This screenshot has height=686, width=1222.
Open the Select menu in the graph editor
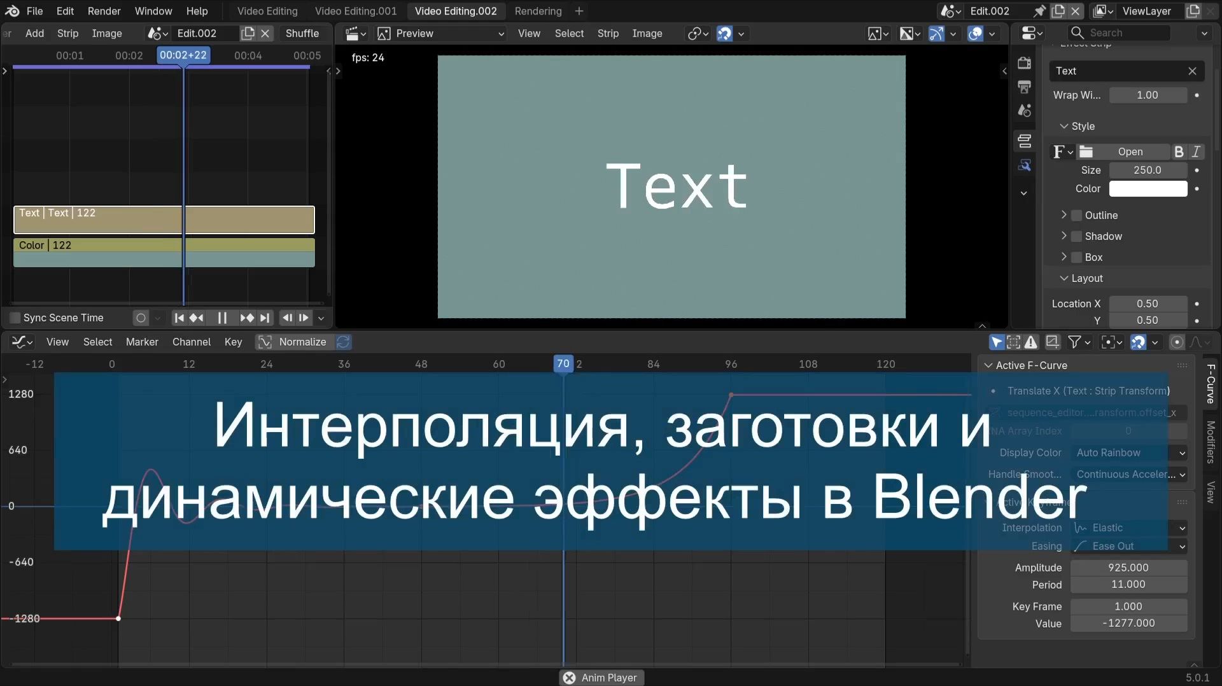97,342
